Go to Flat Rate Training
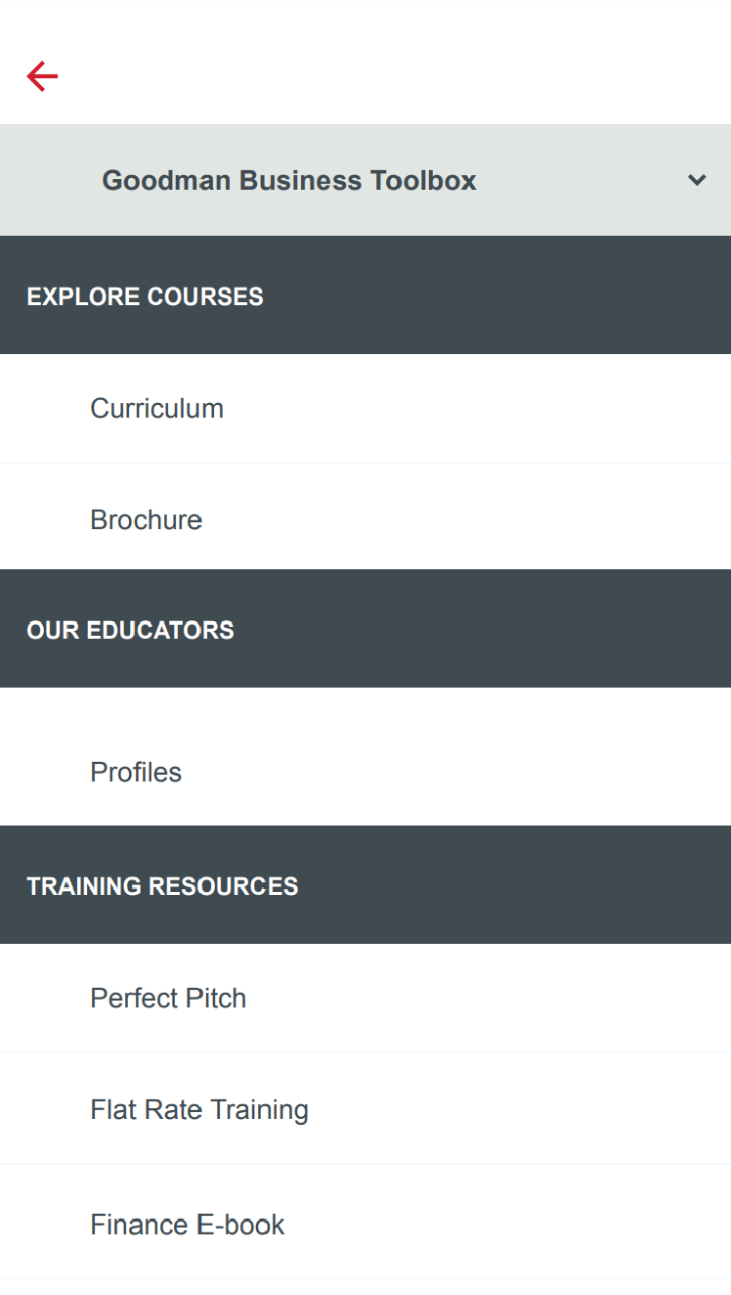Image resolution: width=731 pixels, height=1295 pixels. [199, 1109]
